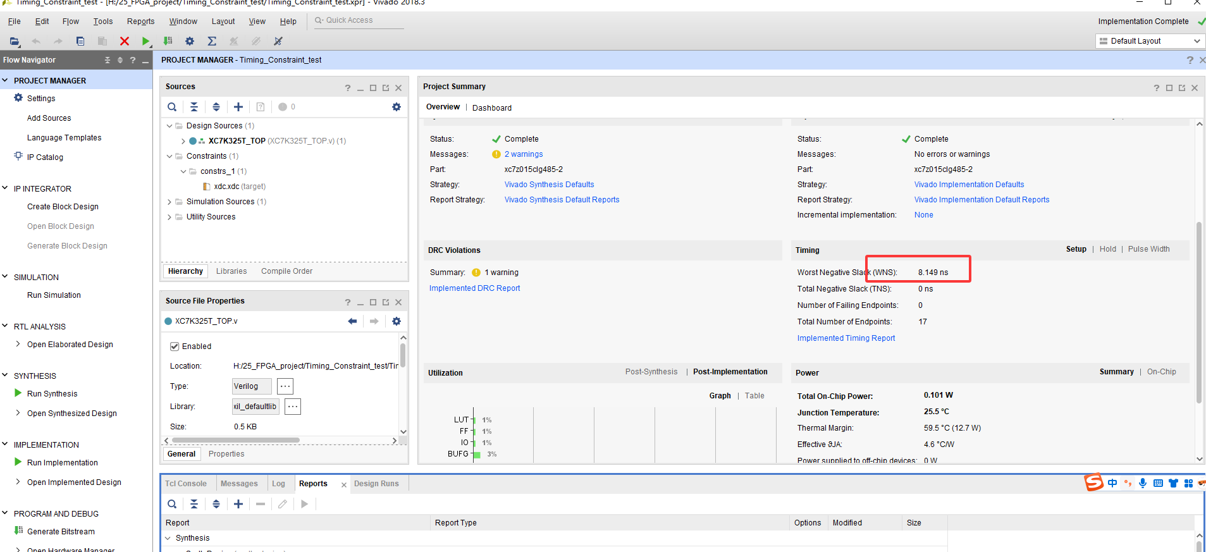Open Source File Properties settings gear

pyautogui.click(x=397, y=321)
